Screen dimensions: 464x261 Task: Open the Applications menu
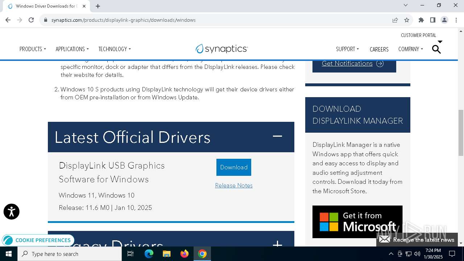[72, 49]
